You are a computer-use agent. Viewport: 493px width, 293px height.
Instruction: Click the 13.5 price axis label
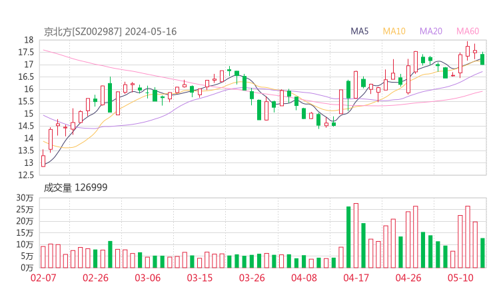click(26, 150)
